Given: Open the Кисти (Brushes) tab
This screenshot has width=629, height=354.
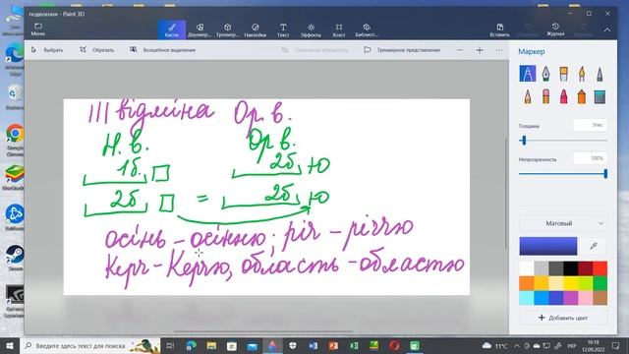Looking at the screenshot, I should [171, 29].
